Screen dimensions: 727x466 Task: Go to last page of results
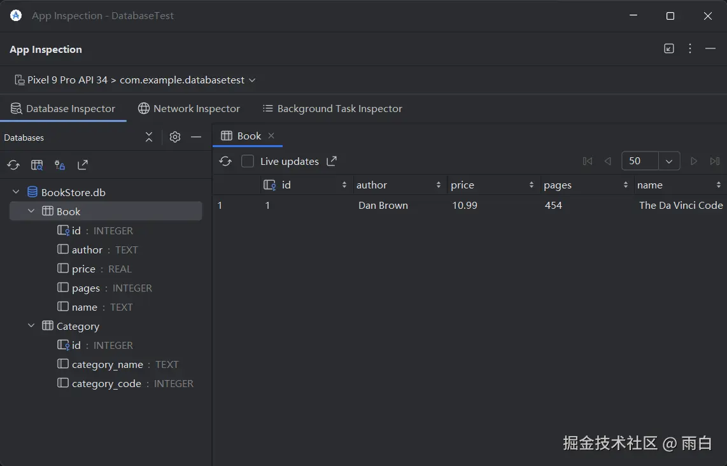coord(714,161)
